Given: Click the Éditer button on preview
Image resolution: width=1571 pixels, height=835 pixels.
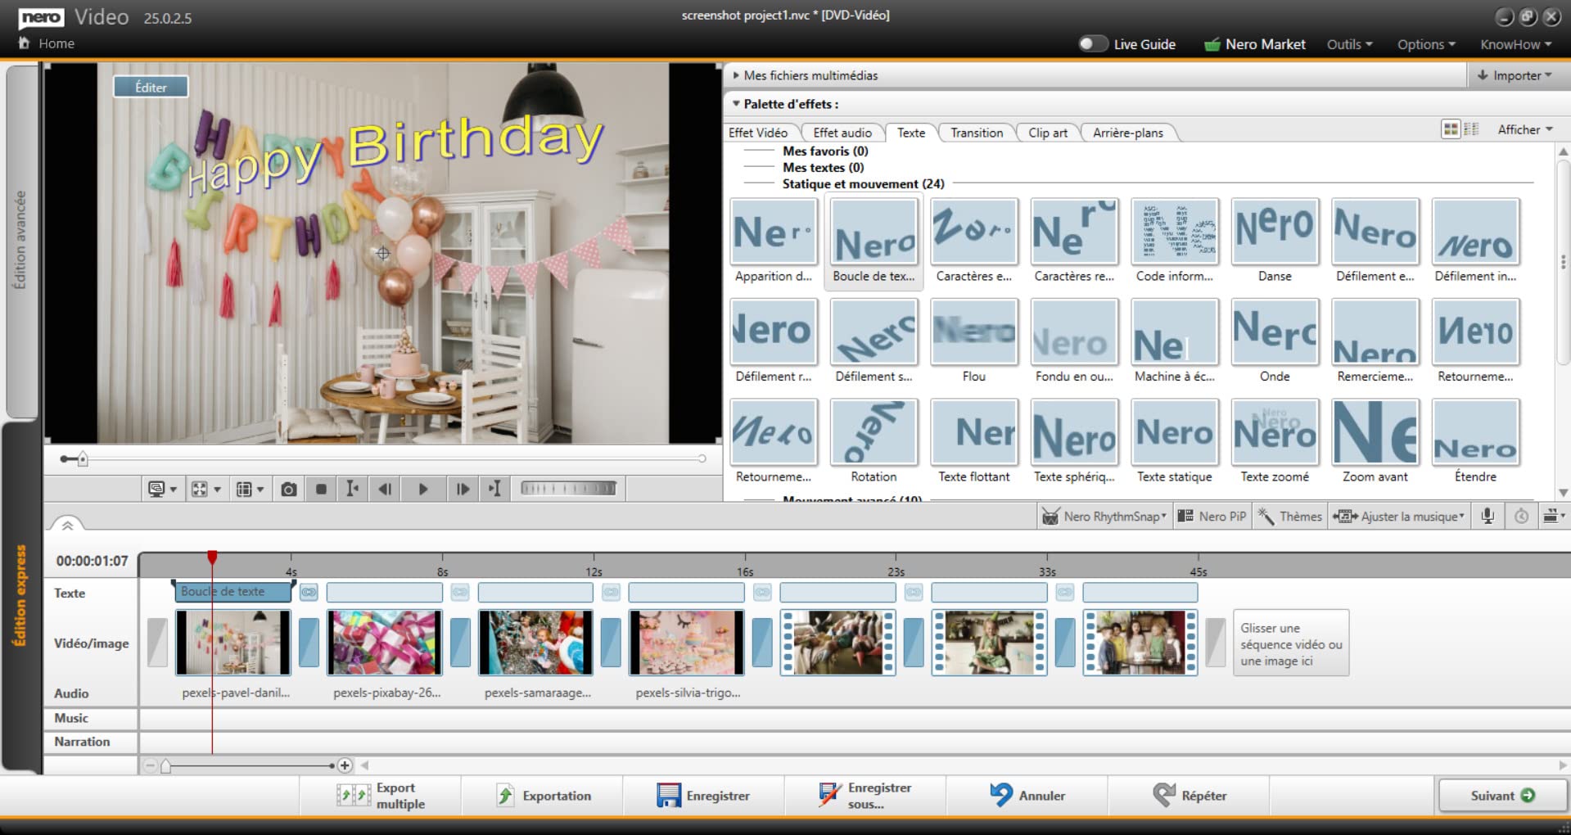Looking at the screenshot, I should pos(151,87).
